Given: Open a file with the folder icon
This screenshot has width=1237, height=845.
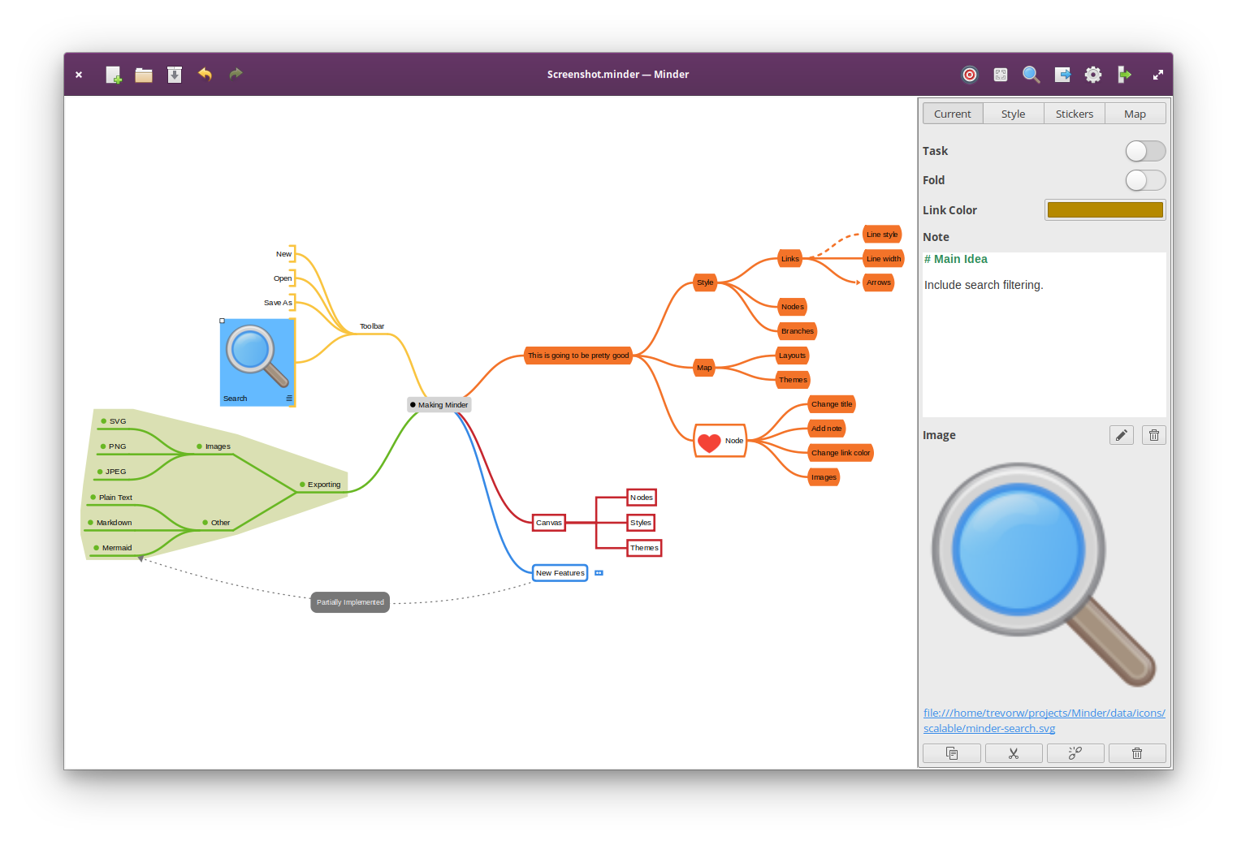Looking at the screenshot, I should click(144, 75).
